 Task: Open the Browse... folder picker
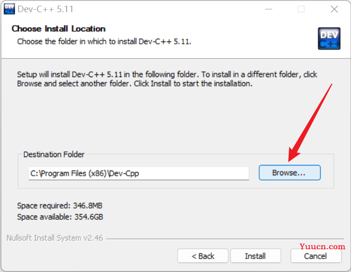(x=290, y=172)
